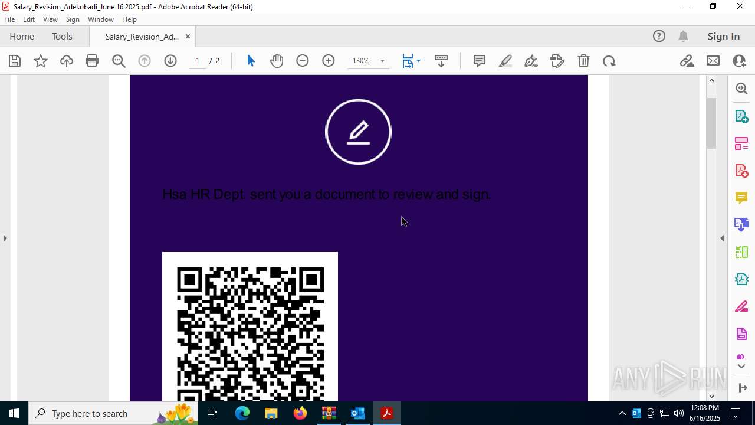Close the Salary_Revision document tab
The width and height of the screenshot is (755, 425).
click(188, 36)
